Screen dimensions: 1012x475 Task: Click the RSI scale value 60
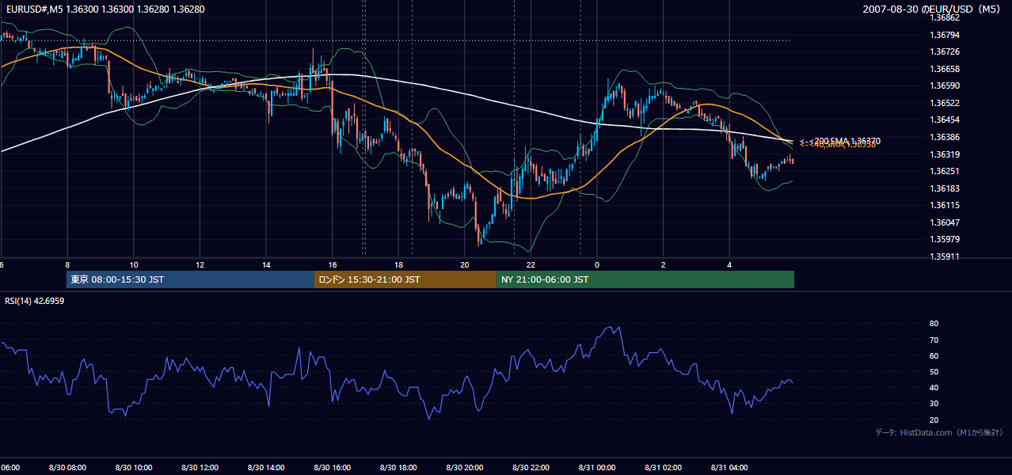934,355
